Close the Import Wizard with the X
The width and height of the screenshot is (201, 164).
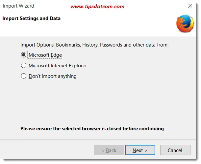tap(190, 6)
